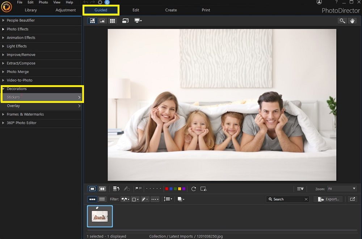362x239 pixels.
Task: Click the flag photo icon above the filmstrip
Action: pyautogui.click(x=137, y=188)
